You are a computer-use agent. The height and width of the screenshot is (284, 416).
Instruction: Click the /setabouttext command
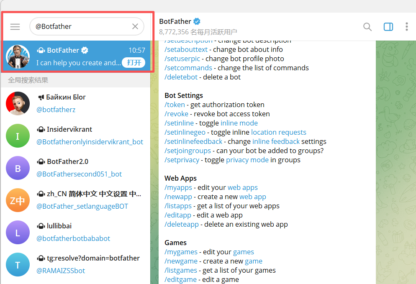[x=186, y=50]
